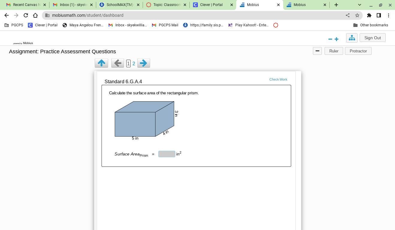Open the PGCPS Mail bookmark
Viewport: 395px width, 230px height.
tap(165, 25)
